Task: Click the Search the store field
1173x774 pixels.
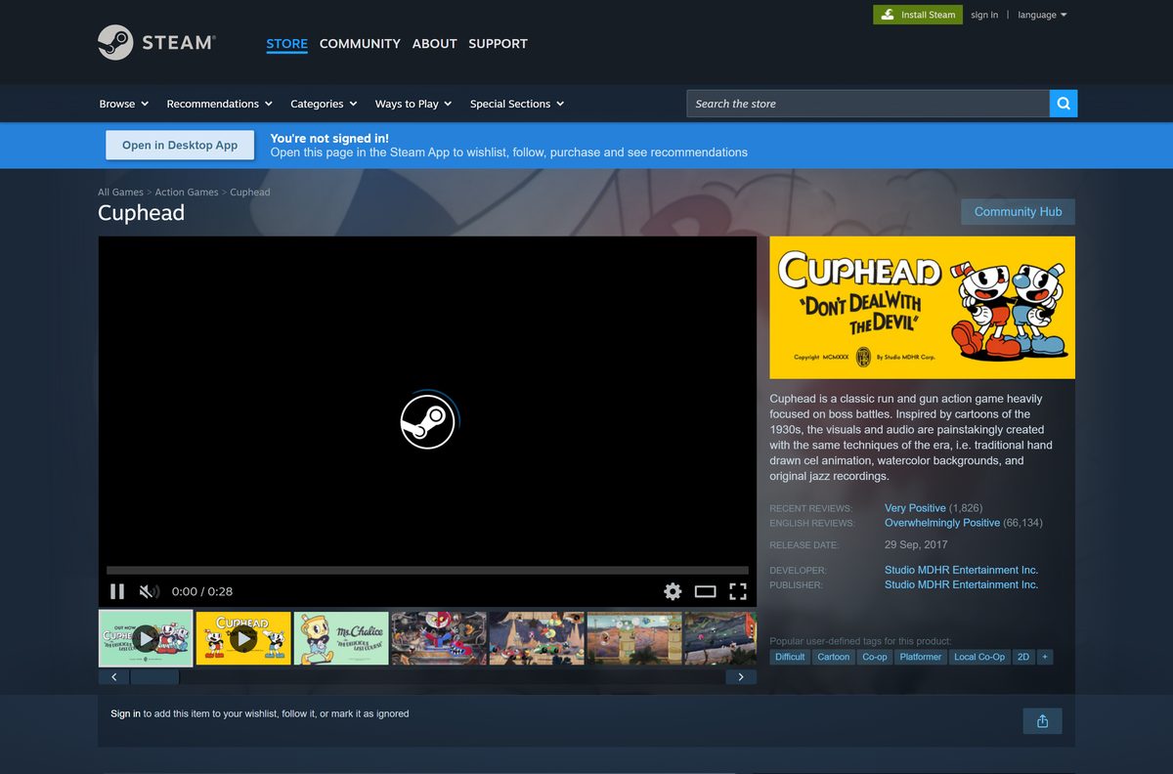Action: click(x=868, y=104)
